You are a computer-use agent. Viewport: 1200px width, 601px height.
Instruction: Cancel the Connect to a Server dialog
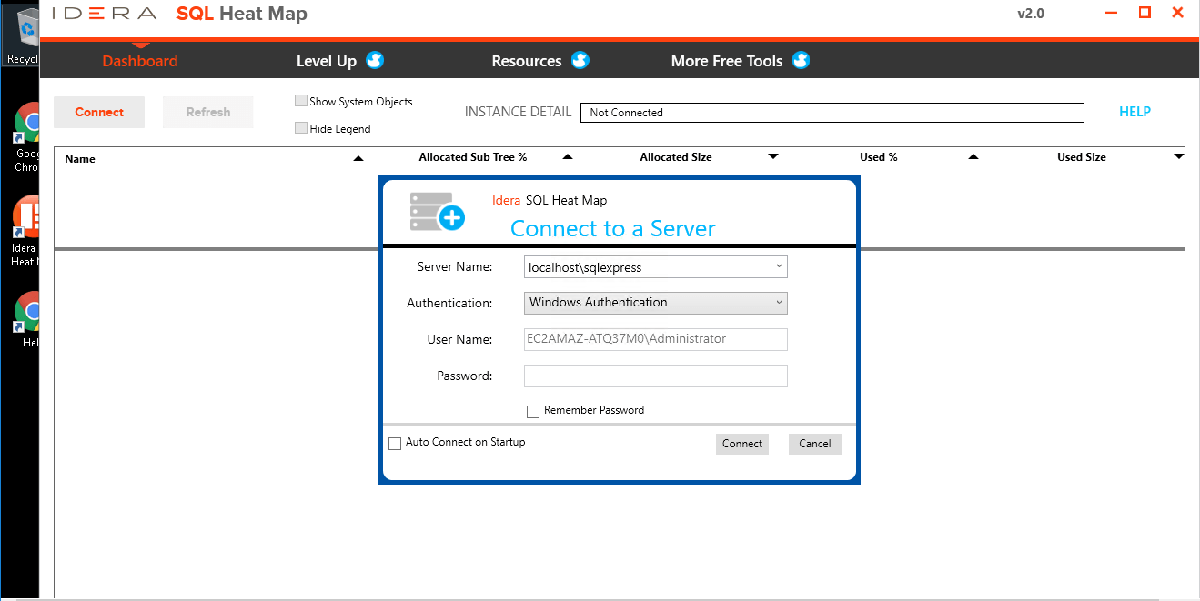coord(814,444)
